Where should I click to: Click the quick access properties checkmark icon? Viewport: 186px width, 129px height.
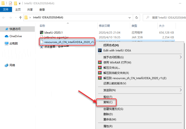[x=10, y=3]
